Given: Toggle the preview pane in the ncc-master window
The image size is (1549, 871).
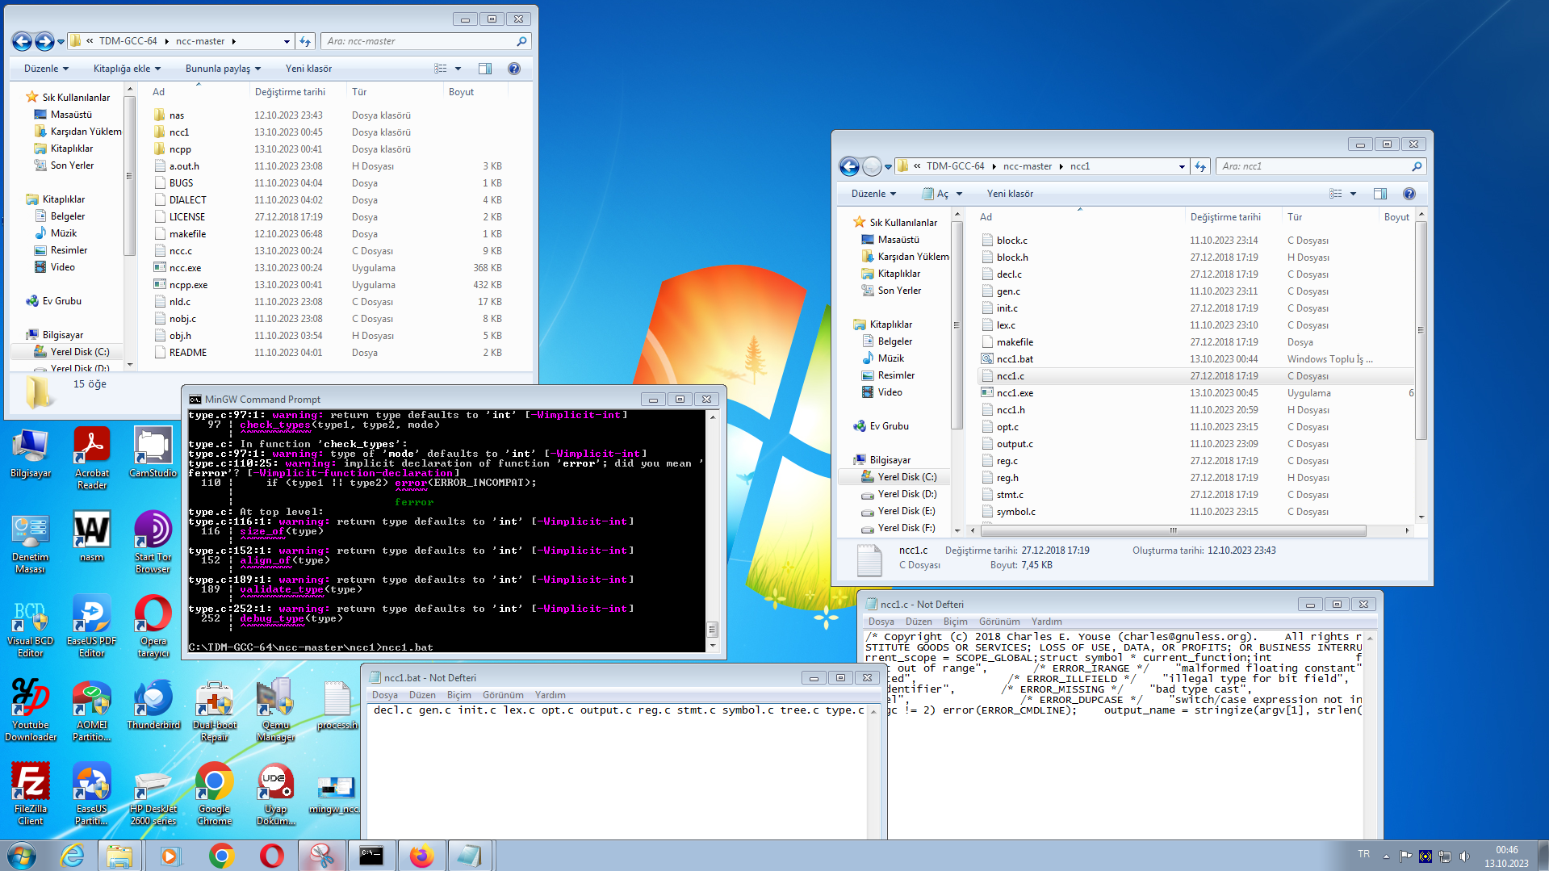Looking at the screenshot, I should [484, 69].
